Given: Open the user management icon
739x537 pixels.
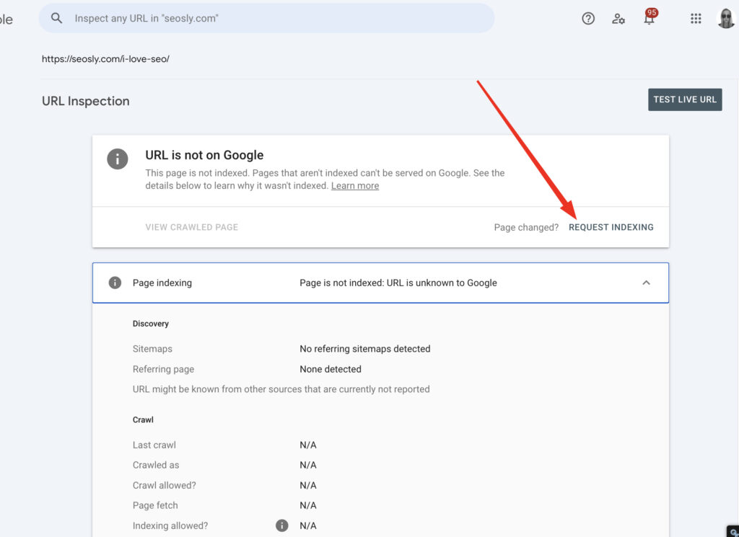Looking at the screenshot, I should (618, 19).
